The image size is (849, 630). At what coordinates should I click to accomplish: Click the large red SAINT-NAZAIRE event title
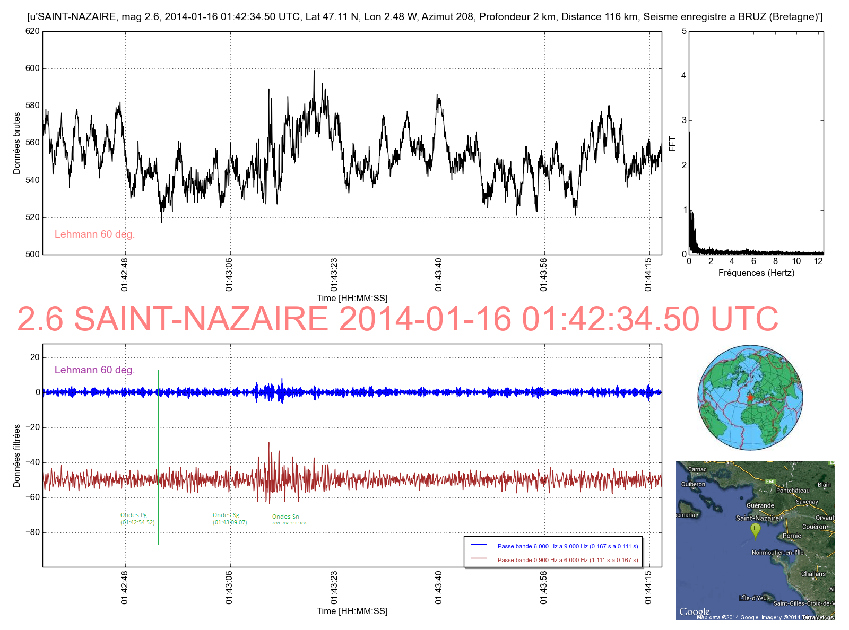click(397, 319)
